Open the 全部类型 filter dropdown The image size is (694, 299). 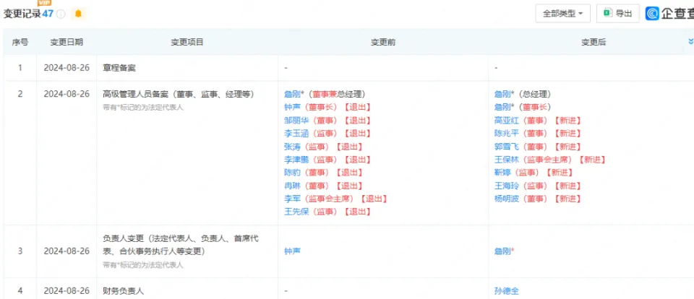562,13
